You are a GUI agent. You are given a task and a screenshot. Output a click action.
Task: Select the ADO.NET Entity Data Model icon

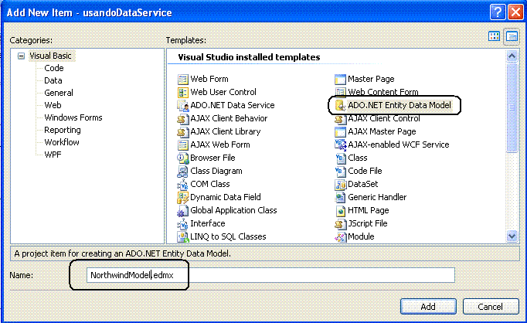(340, 105)
